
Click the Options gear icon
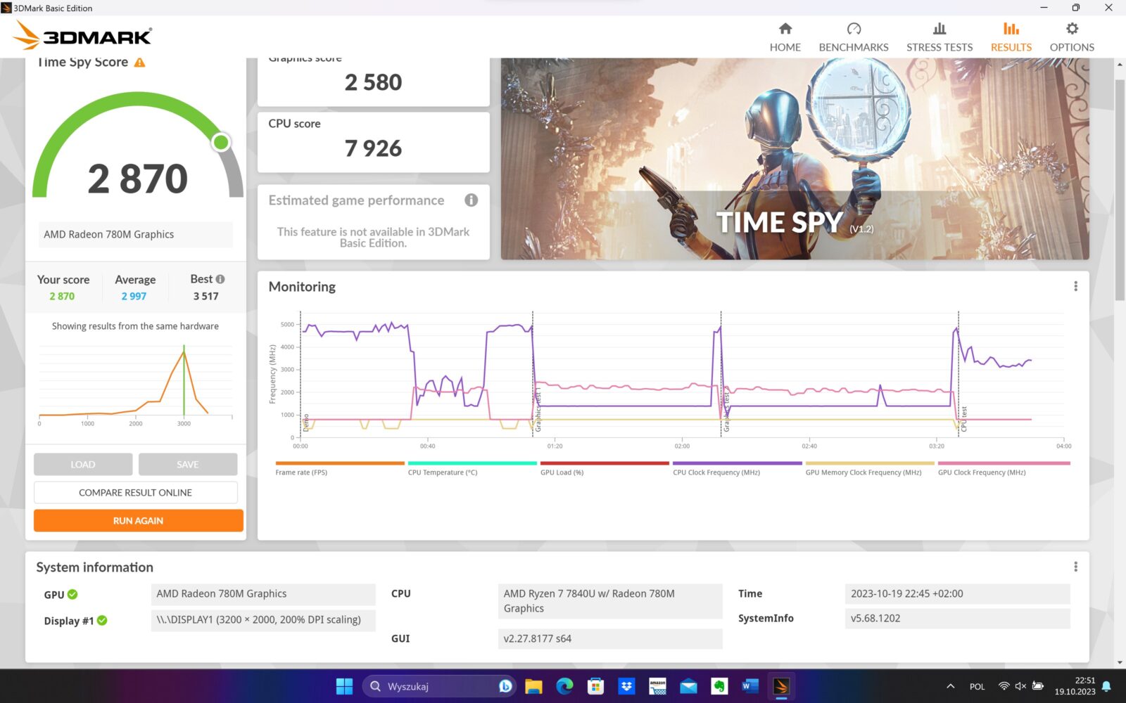point(1071,29)
